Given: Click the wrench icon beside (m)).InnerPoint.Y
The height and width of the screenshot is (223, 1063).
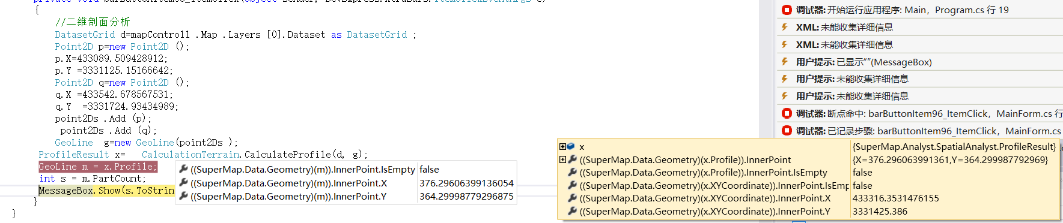Looking at the screenshot, I should coord(184,195).
